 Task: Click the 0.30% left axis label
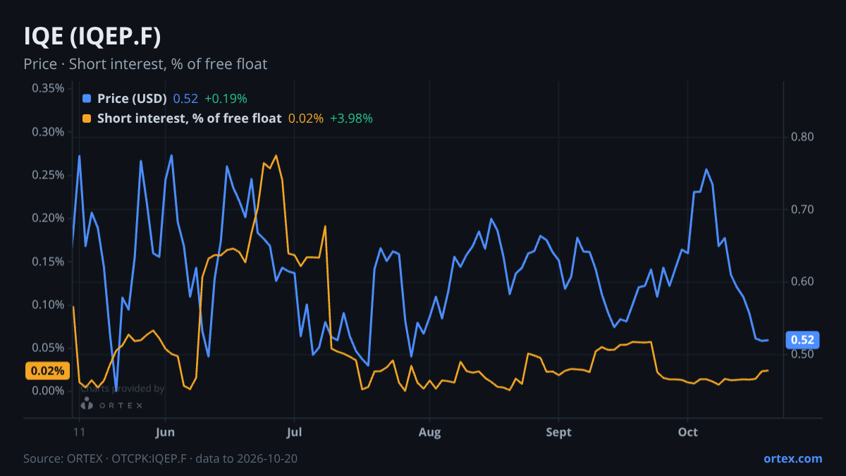[48, 132]
